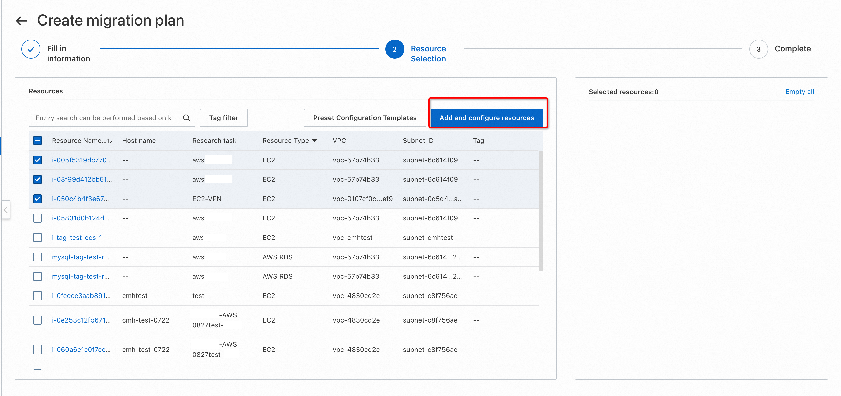The image size is (841, 396).
Task: Select the i-0fecce3aab891 resource checkbox
Action: pos(38,295)
